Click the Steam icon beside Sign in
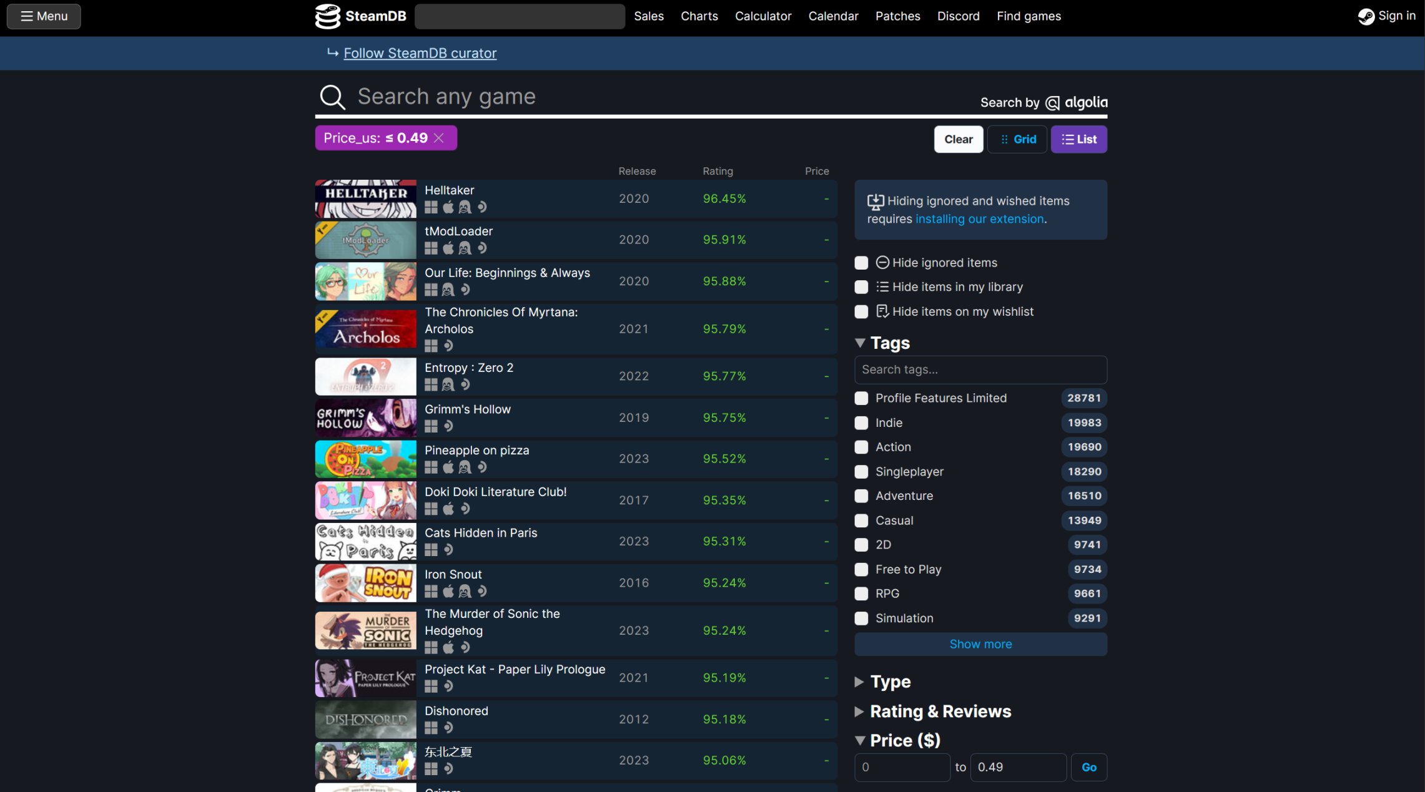Image resolution: width=1425 pixels, height=792 pixels. [x=1366, y=17]
